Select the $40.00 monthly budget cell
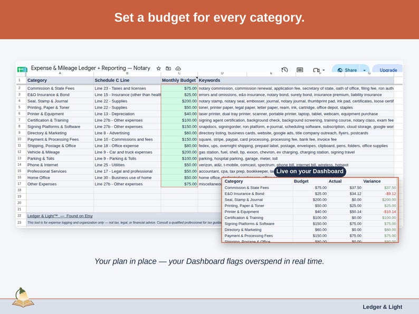 179,114
